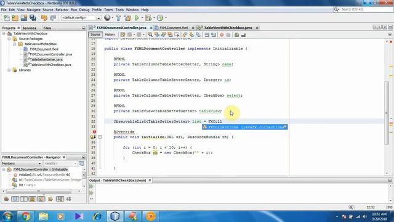This screenshot has width=394, height=222.
Task: Click the New File toolbar icon
Action: pyautogui.click(x=7, y=18)
